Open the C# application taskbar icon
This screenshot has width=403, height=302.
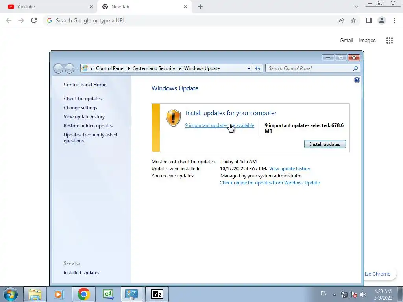(x=108, y=294)
